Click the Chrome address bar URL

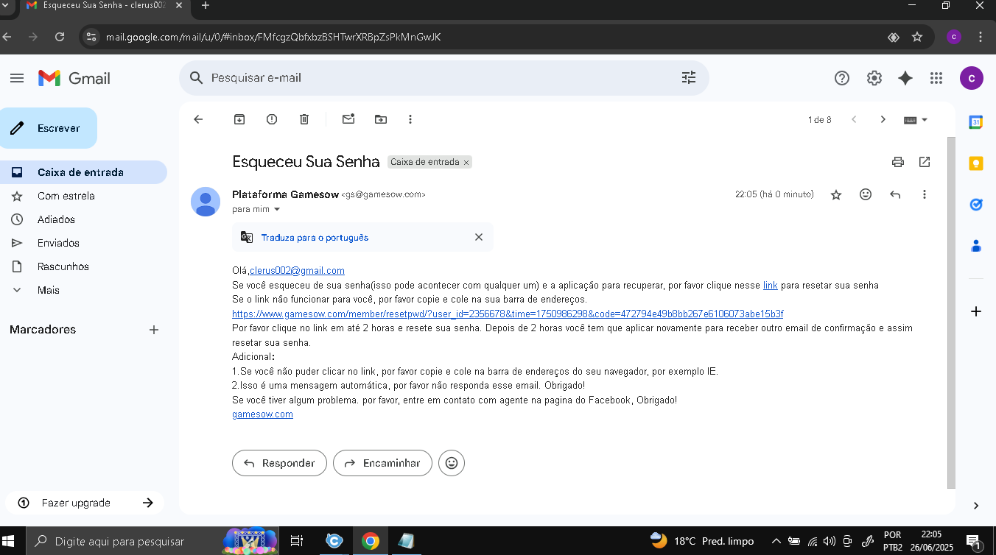tap(273, 37)
